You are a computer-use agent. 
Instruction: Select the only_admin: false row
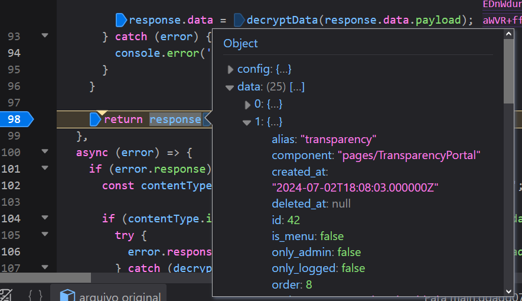(317, 253)
